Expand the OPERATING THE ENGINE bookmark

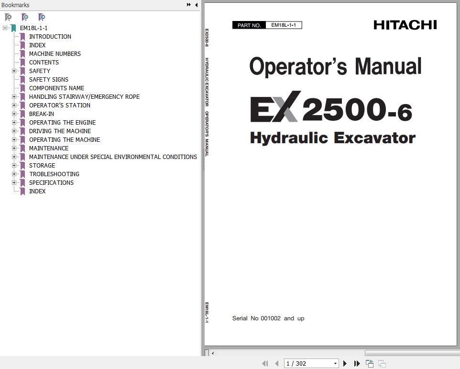tap(14, 122)
